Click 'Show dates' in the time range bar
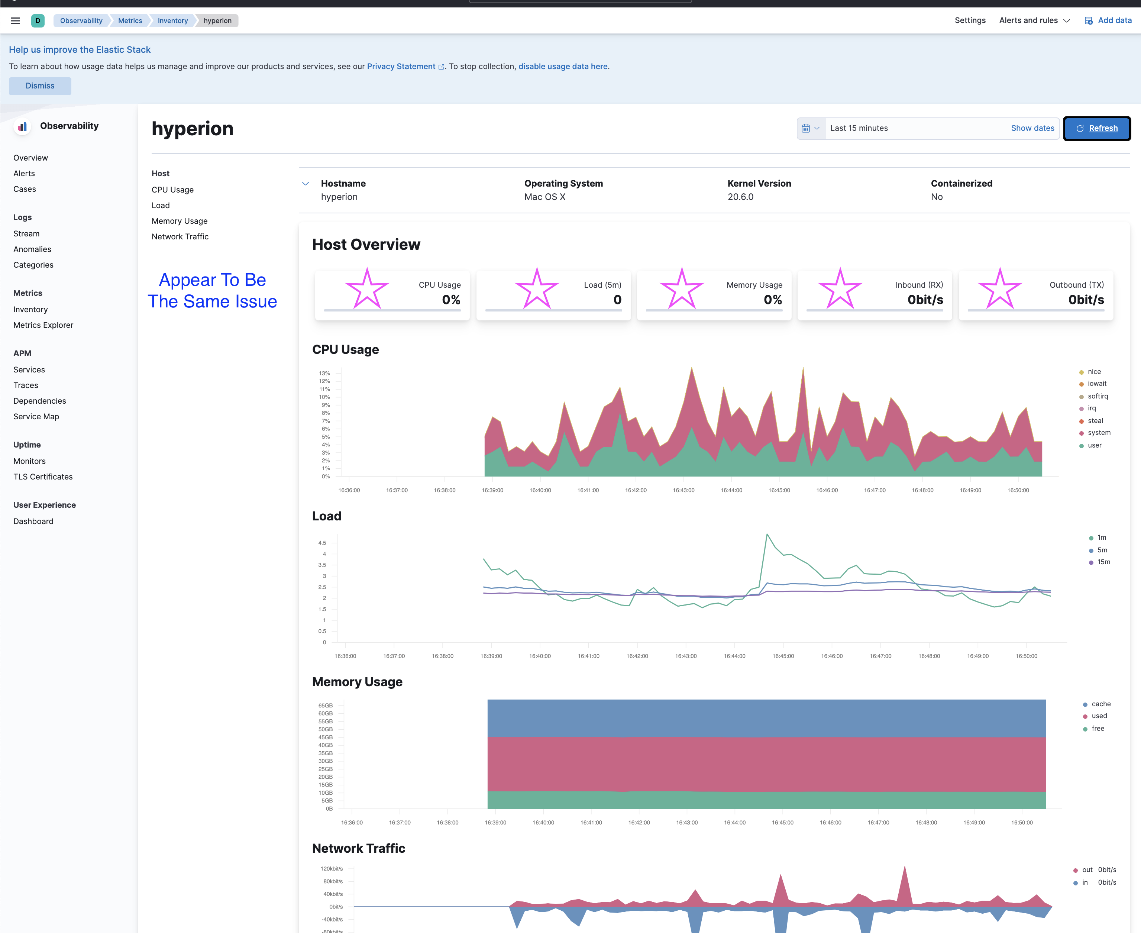1141x933 pixels. pos(1032,128)
